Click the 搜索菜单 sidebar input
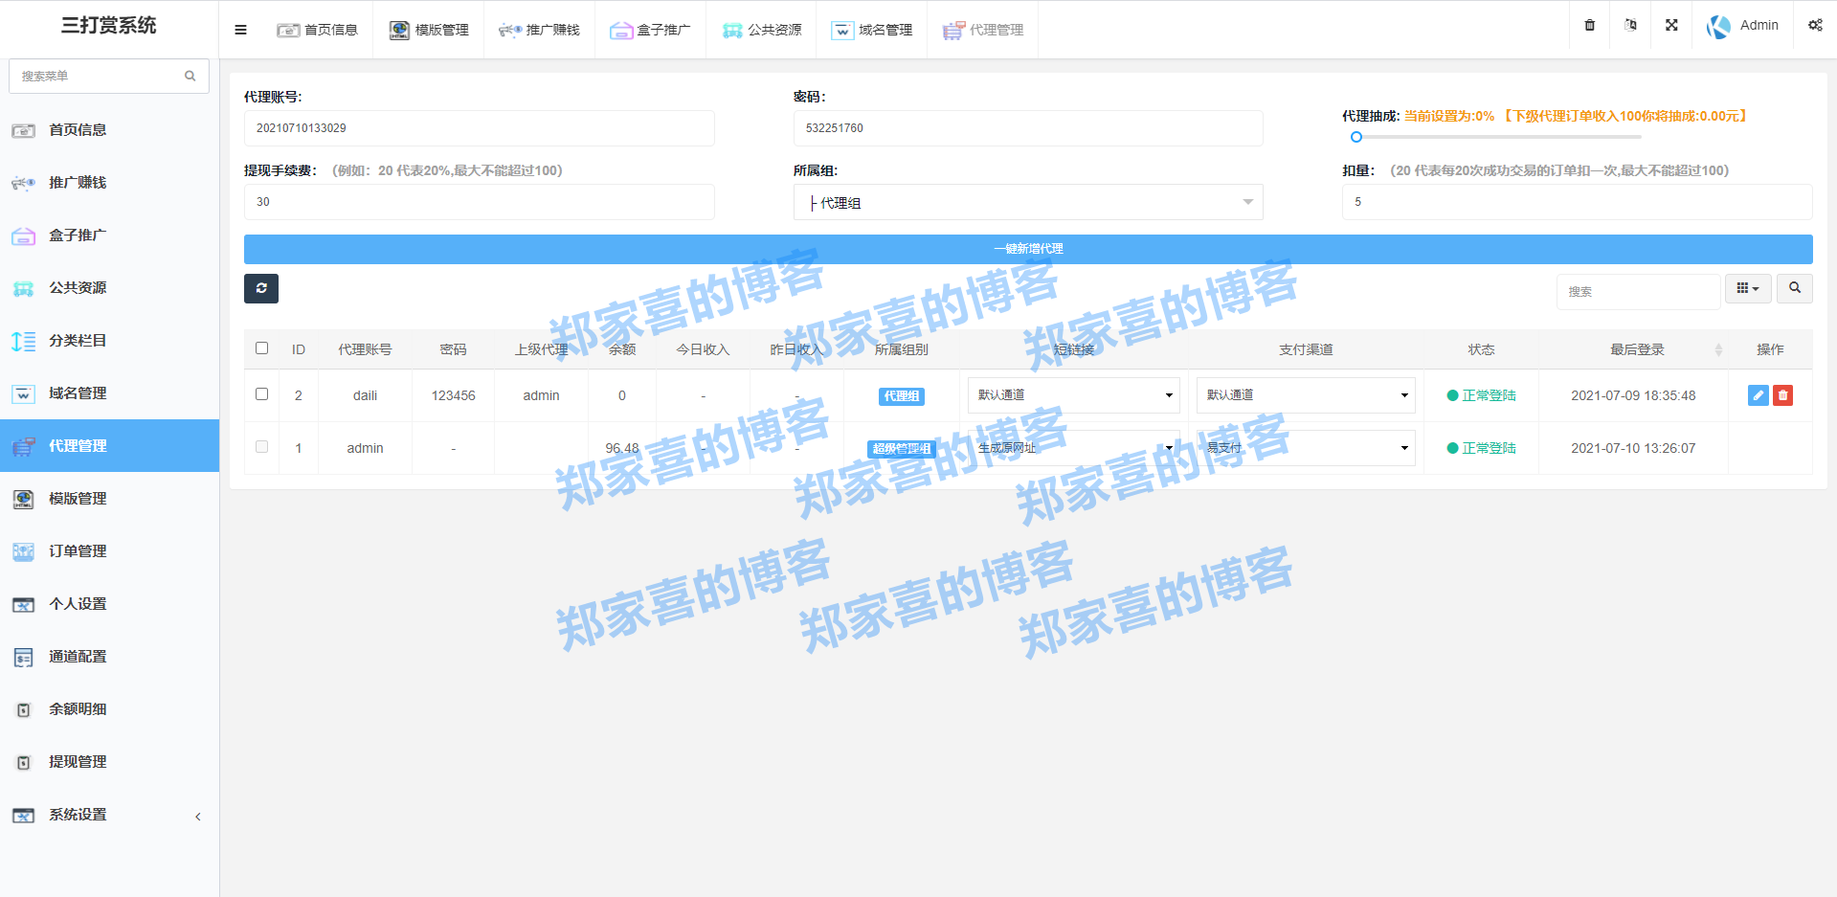1837x897 pixels. (x=109, y=76)
